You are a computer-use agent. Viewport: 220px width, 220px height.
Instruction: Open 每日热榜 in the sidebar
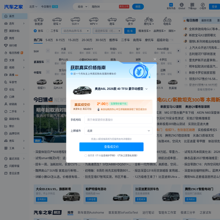click(15, 53)
